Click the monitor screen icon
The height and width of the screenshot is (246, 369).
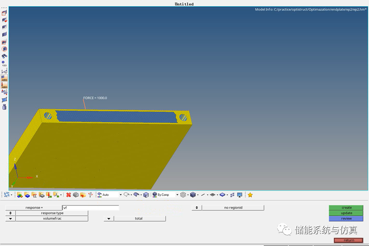[240, 195]
